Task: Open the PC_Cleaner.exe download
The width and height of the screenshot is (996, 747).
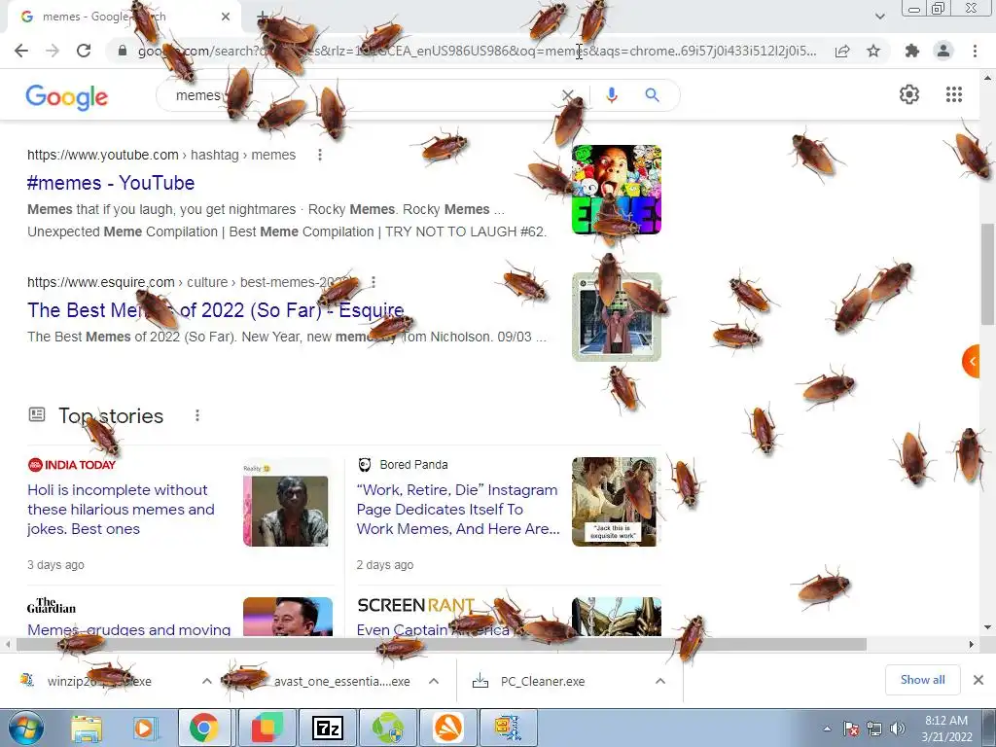Action: tap(543, 682)
